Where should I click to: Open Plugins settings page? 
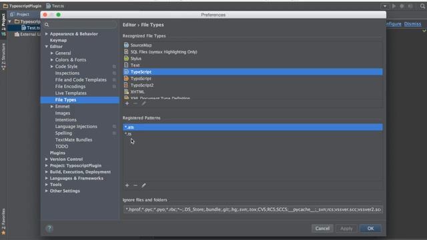click(x=57, y=153)
